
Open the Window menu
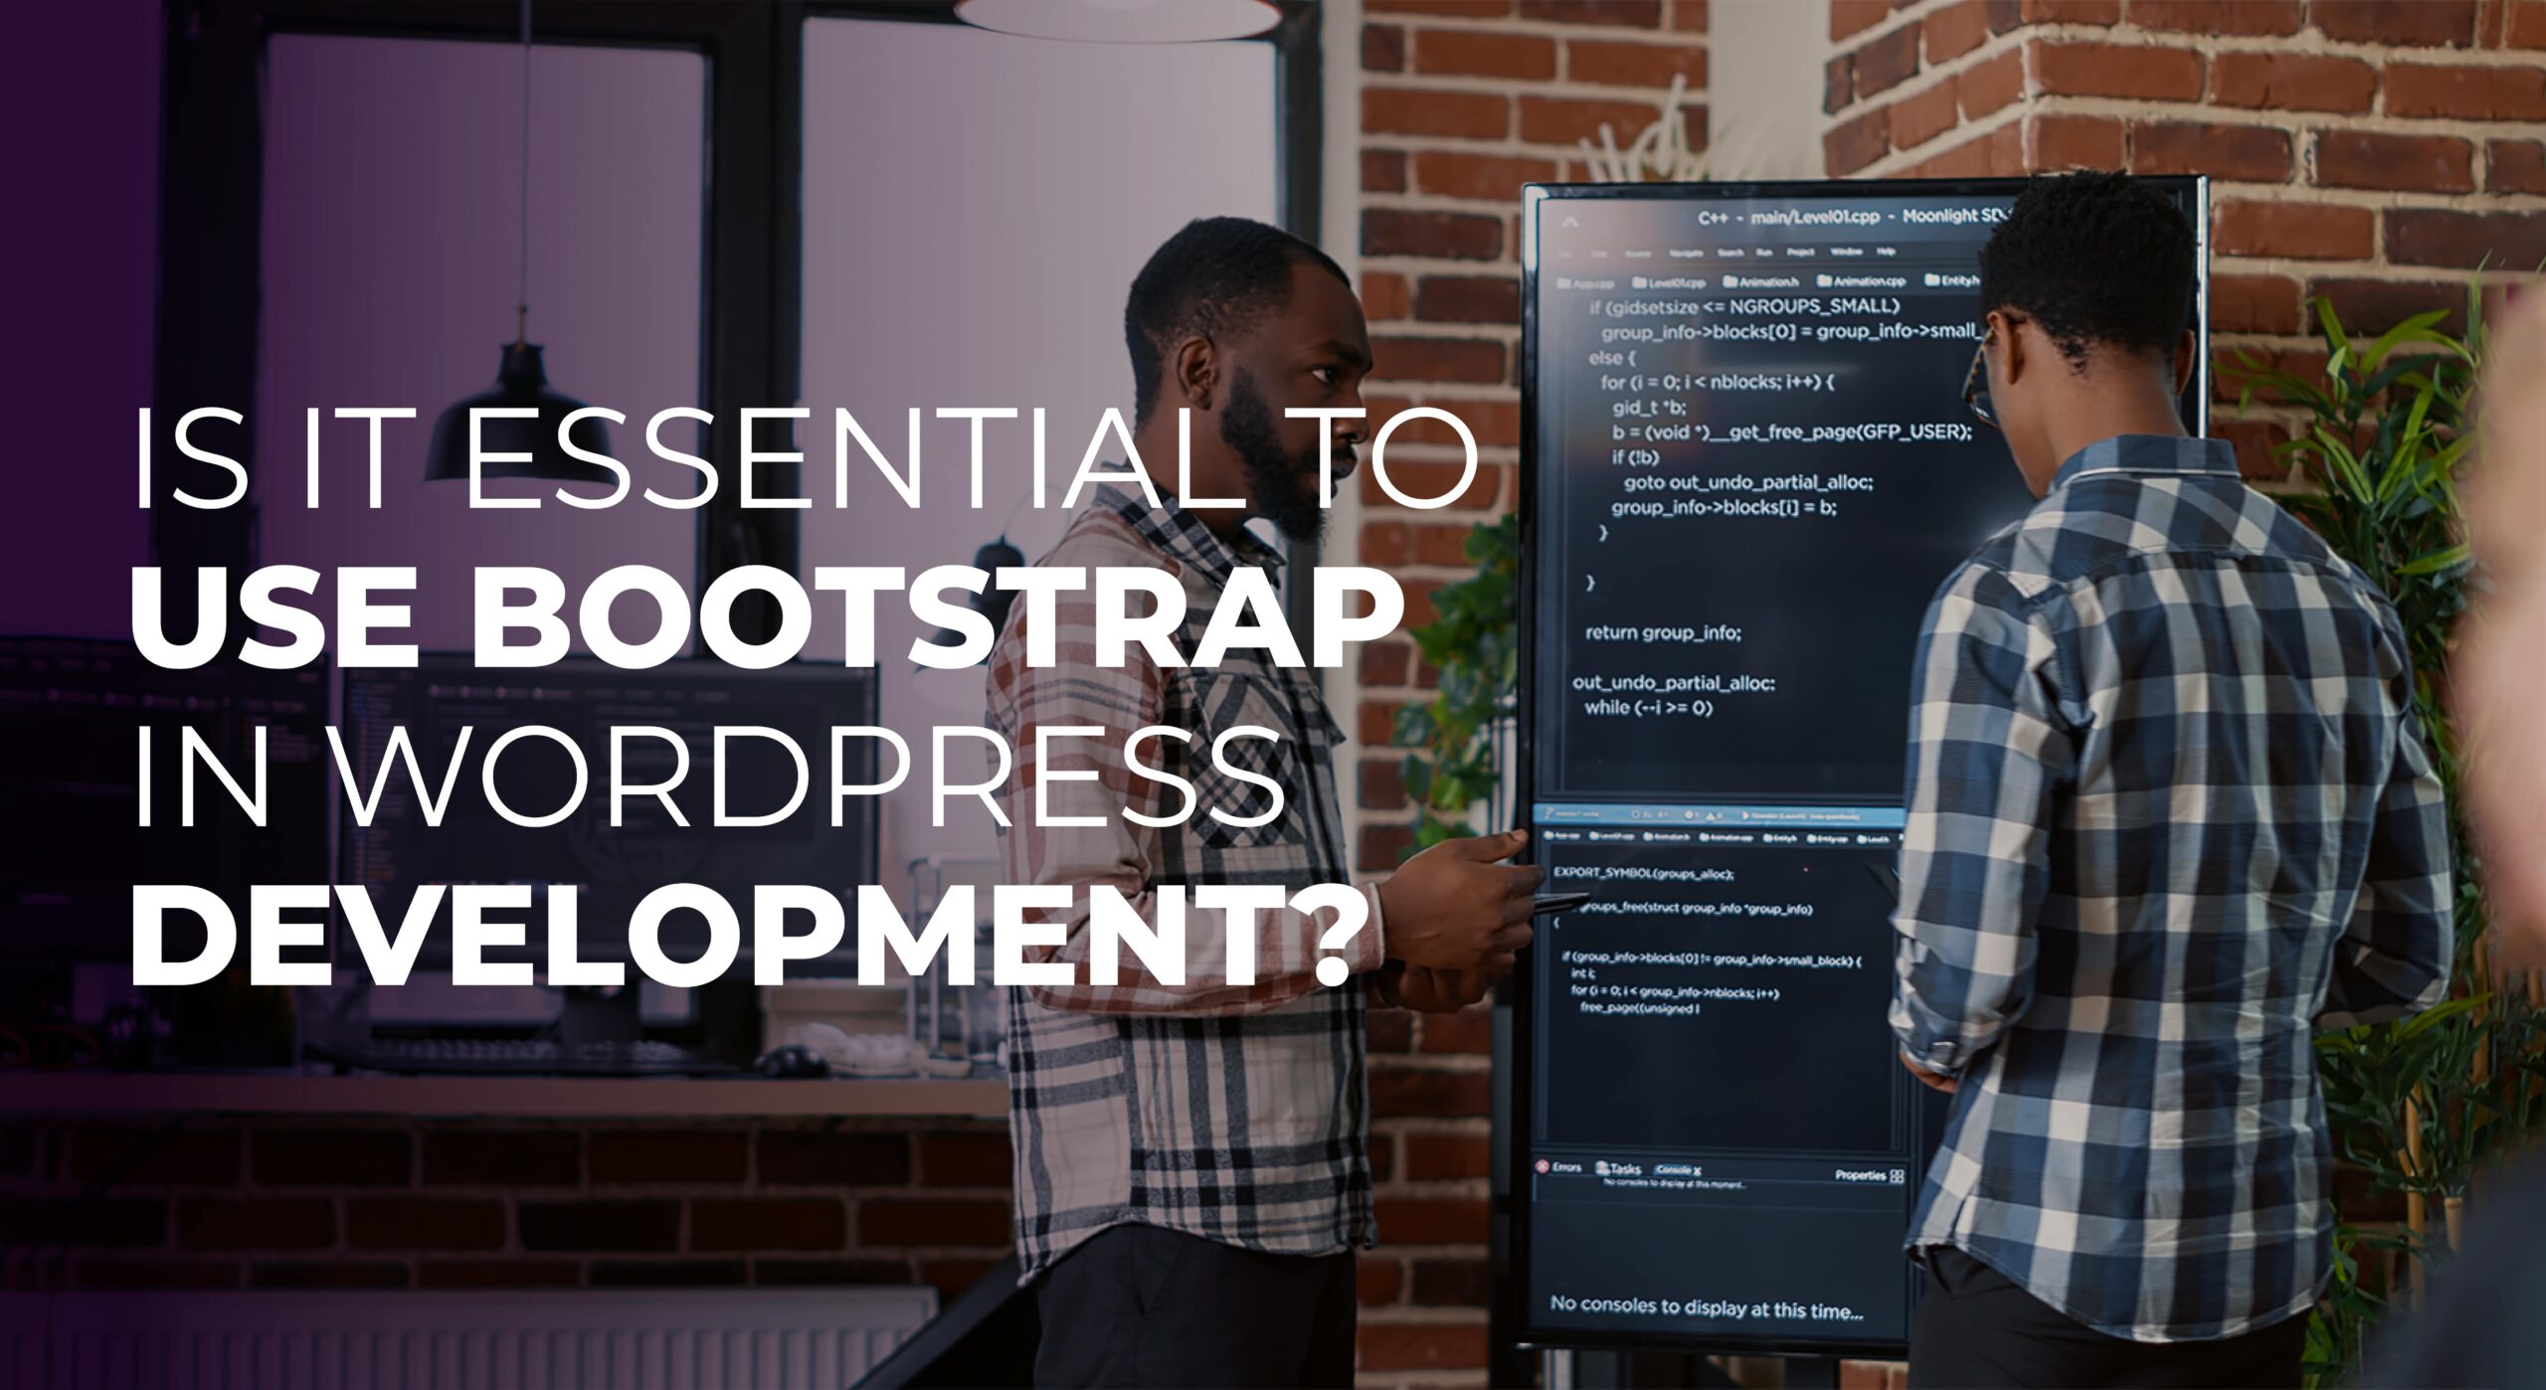(x=1846, y=252)
